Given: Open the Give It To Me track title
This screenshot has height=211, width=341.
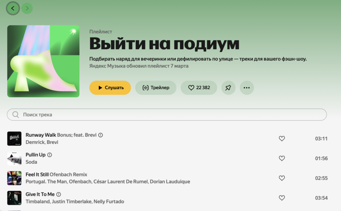Looking at the screenshot, I should 40,194.
